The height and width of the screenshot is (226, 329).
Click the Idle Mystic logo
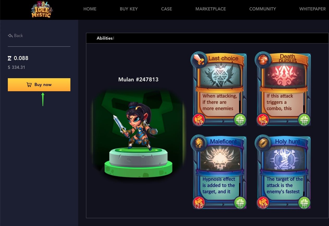coord(42,9)
